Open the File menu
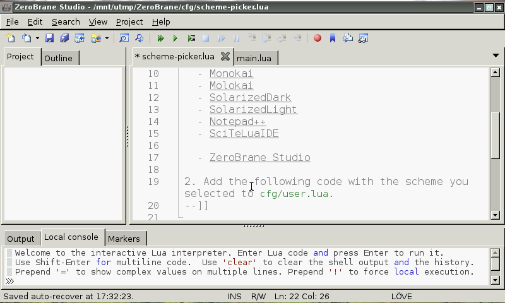 12,22
